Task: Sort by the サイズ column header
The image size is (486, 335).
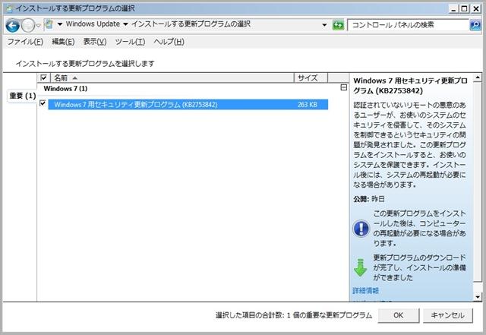Action: tap(311, 77)
